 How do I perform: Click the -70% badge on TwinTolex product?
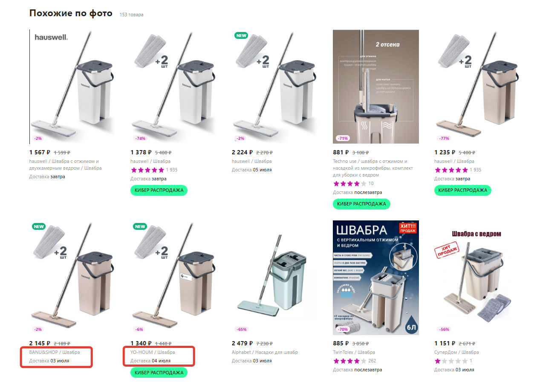click(x=342, y=329)
